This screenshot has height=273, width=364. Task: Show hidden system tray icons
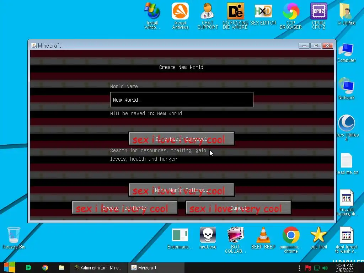(299, 268)
